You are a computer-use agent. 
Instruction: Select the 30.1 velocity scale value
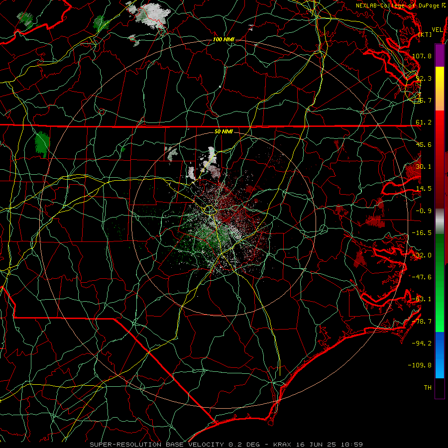[423, 167]
